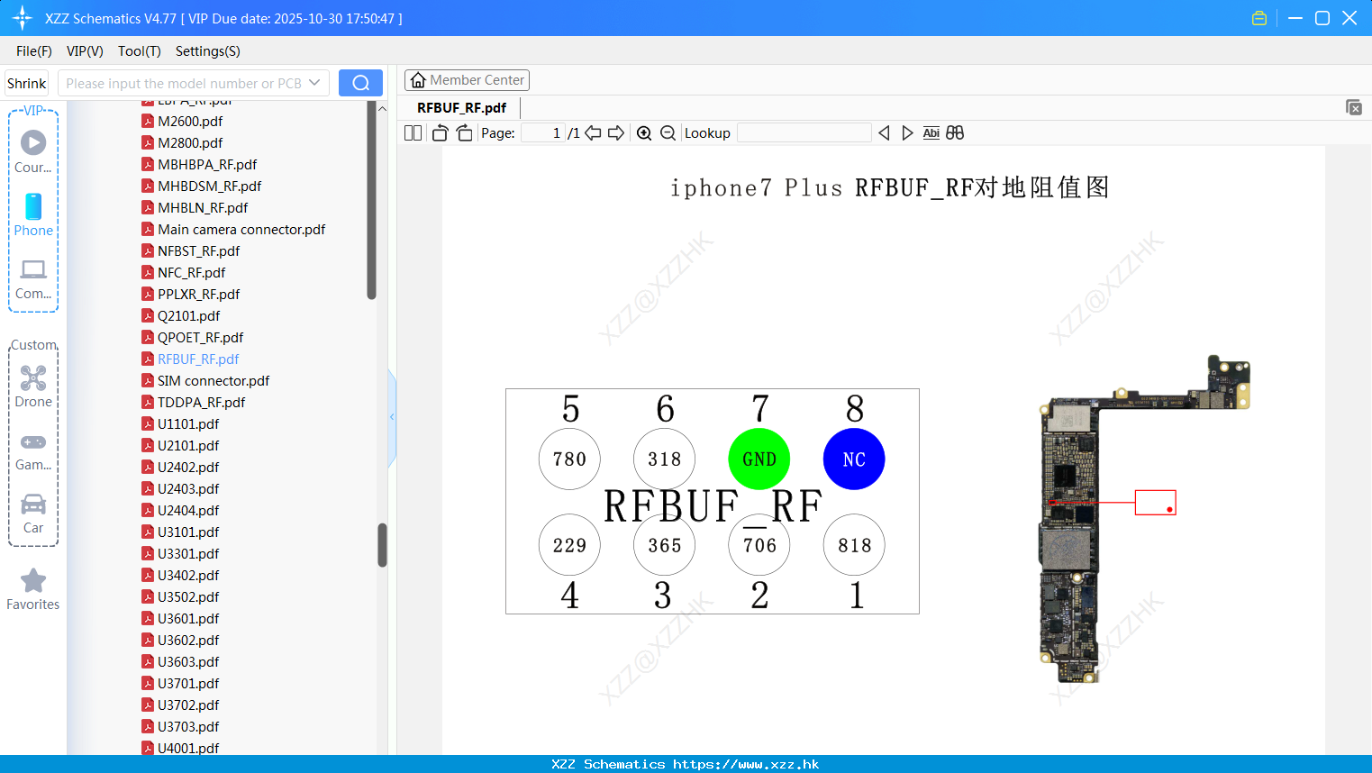This screenshot has height=773, width=1372.
Task: Open the VIP(V) menu
Action: coord(85,51)
